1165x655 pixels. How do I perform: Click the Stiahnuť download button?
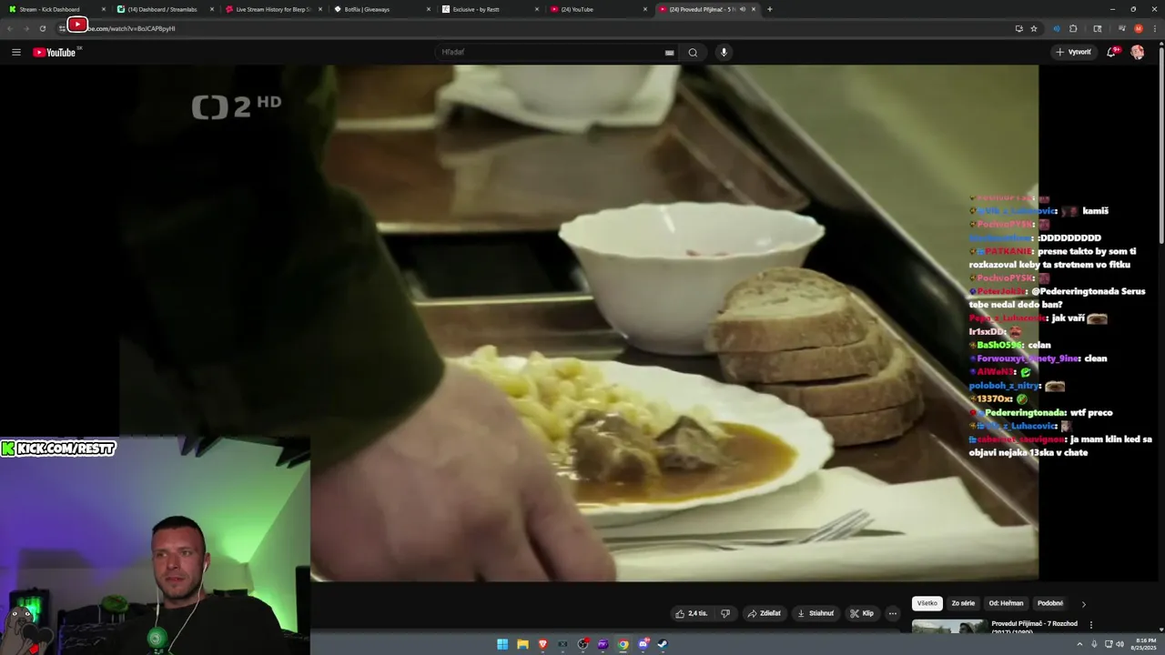click(815, 613)
